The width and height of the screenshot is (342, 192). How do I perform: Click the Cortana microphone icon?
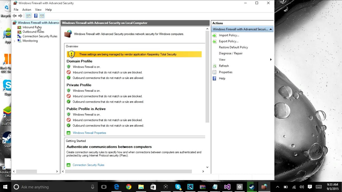(92, 187)
